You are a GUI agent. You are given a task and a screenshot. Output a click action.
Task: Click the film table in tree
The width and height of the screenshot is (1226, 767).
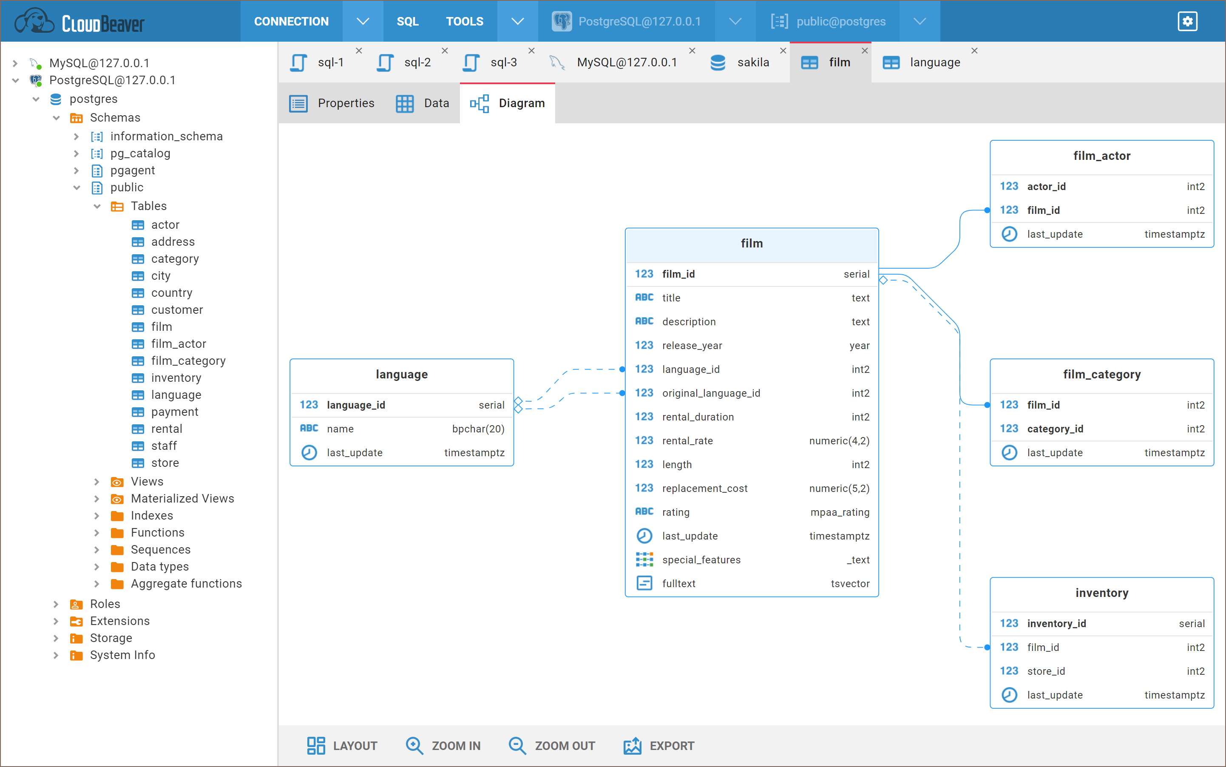(162, 327)
